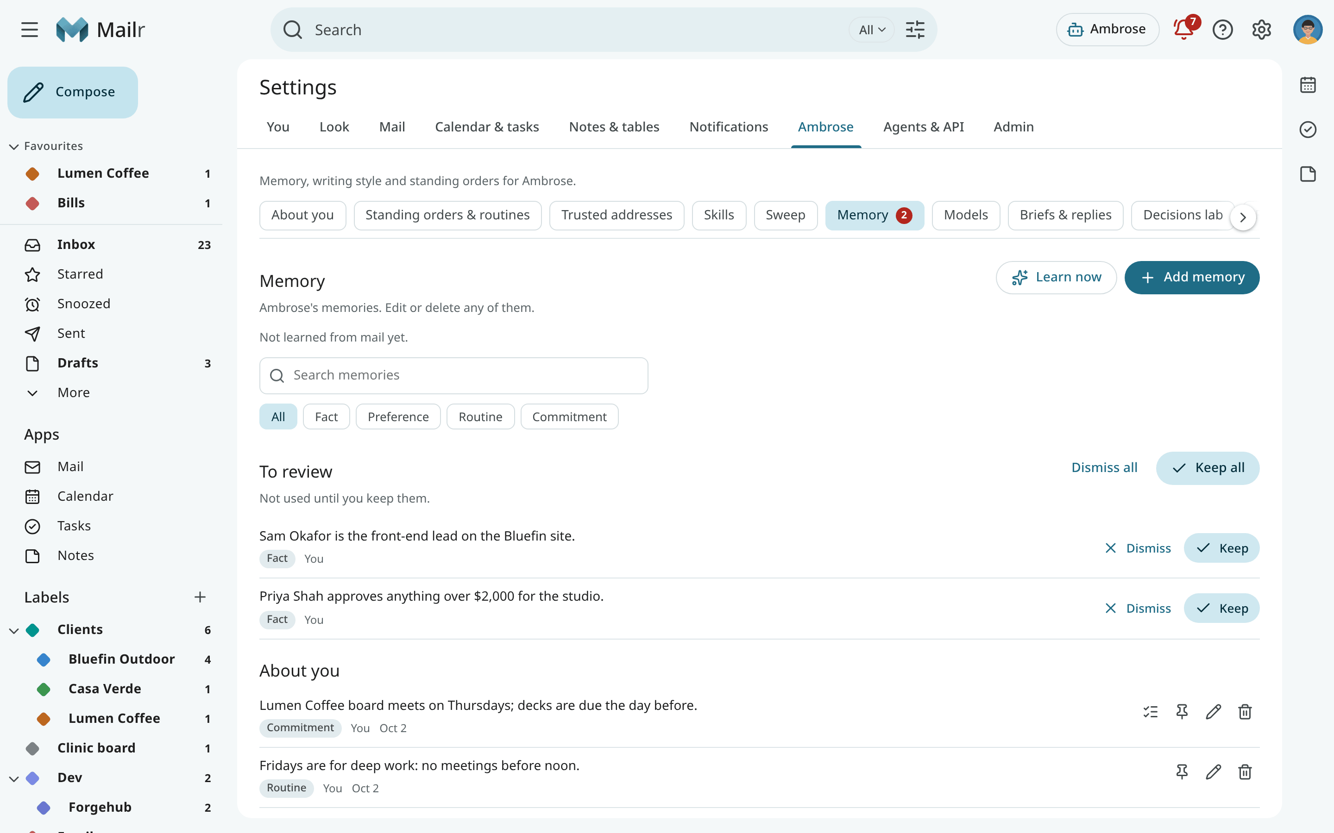This screenshot has width=1334, height=833.
Task: Filter memories by All
Action: (278, 416)
